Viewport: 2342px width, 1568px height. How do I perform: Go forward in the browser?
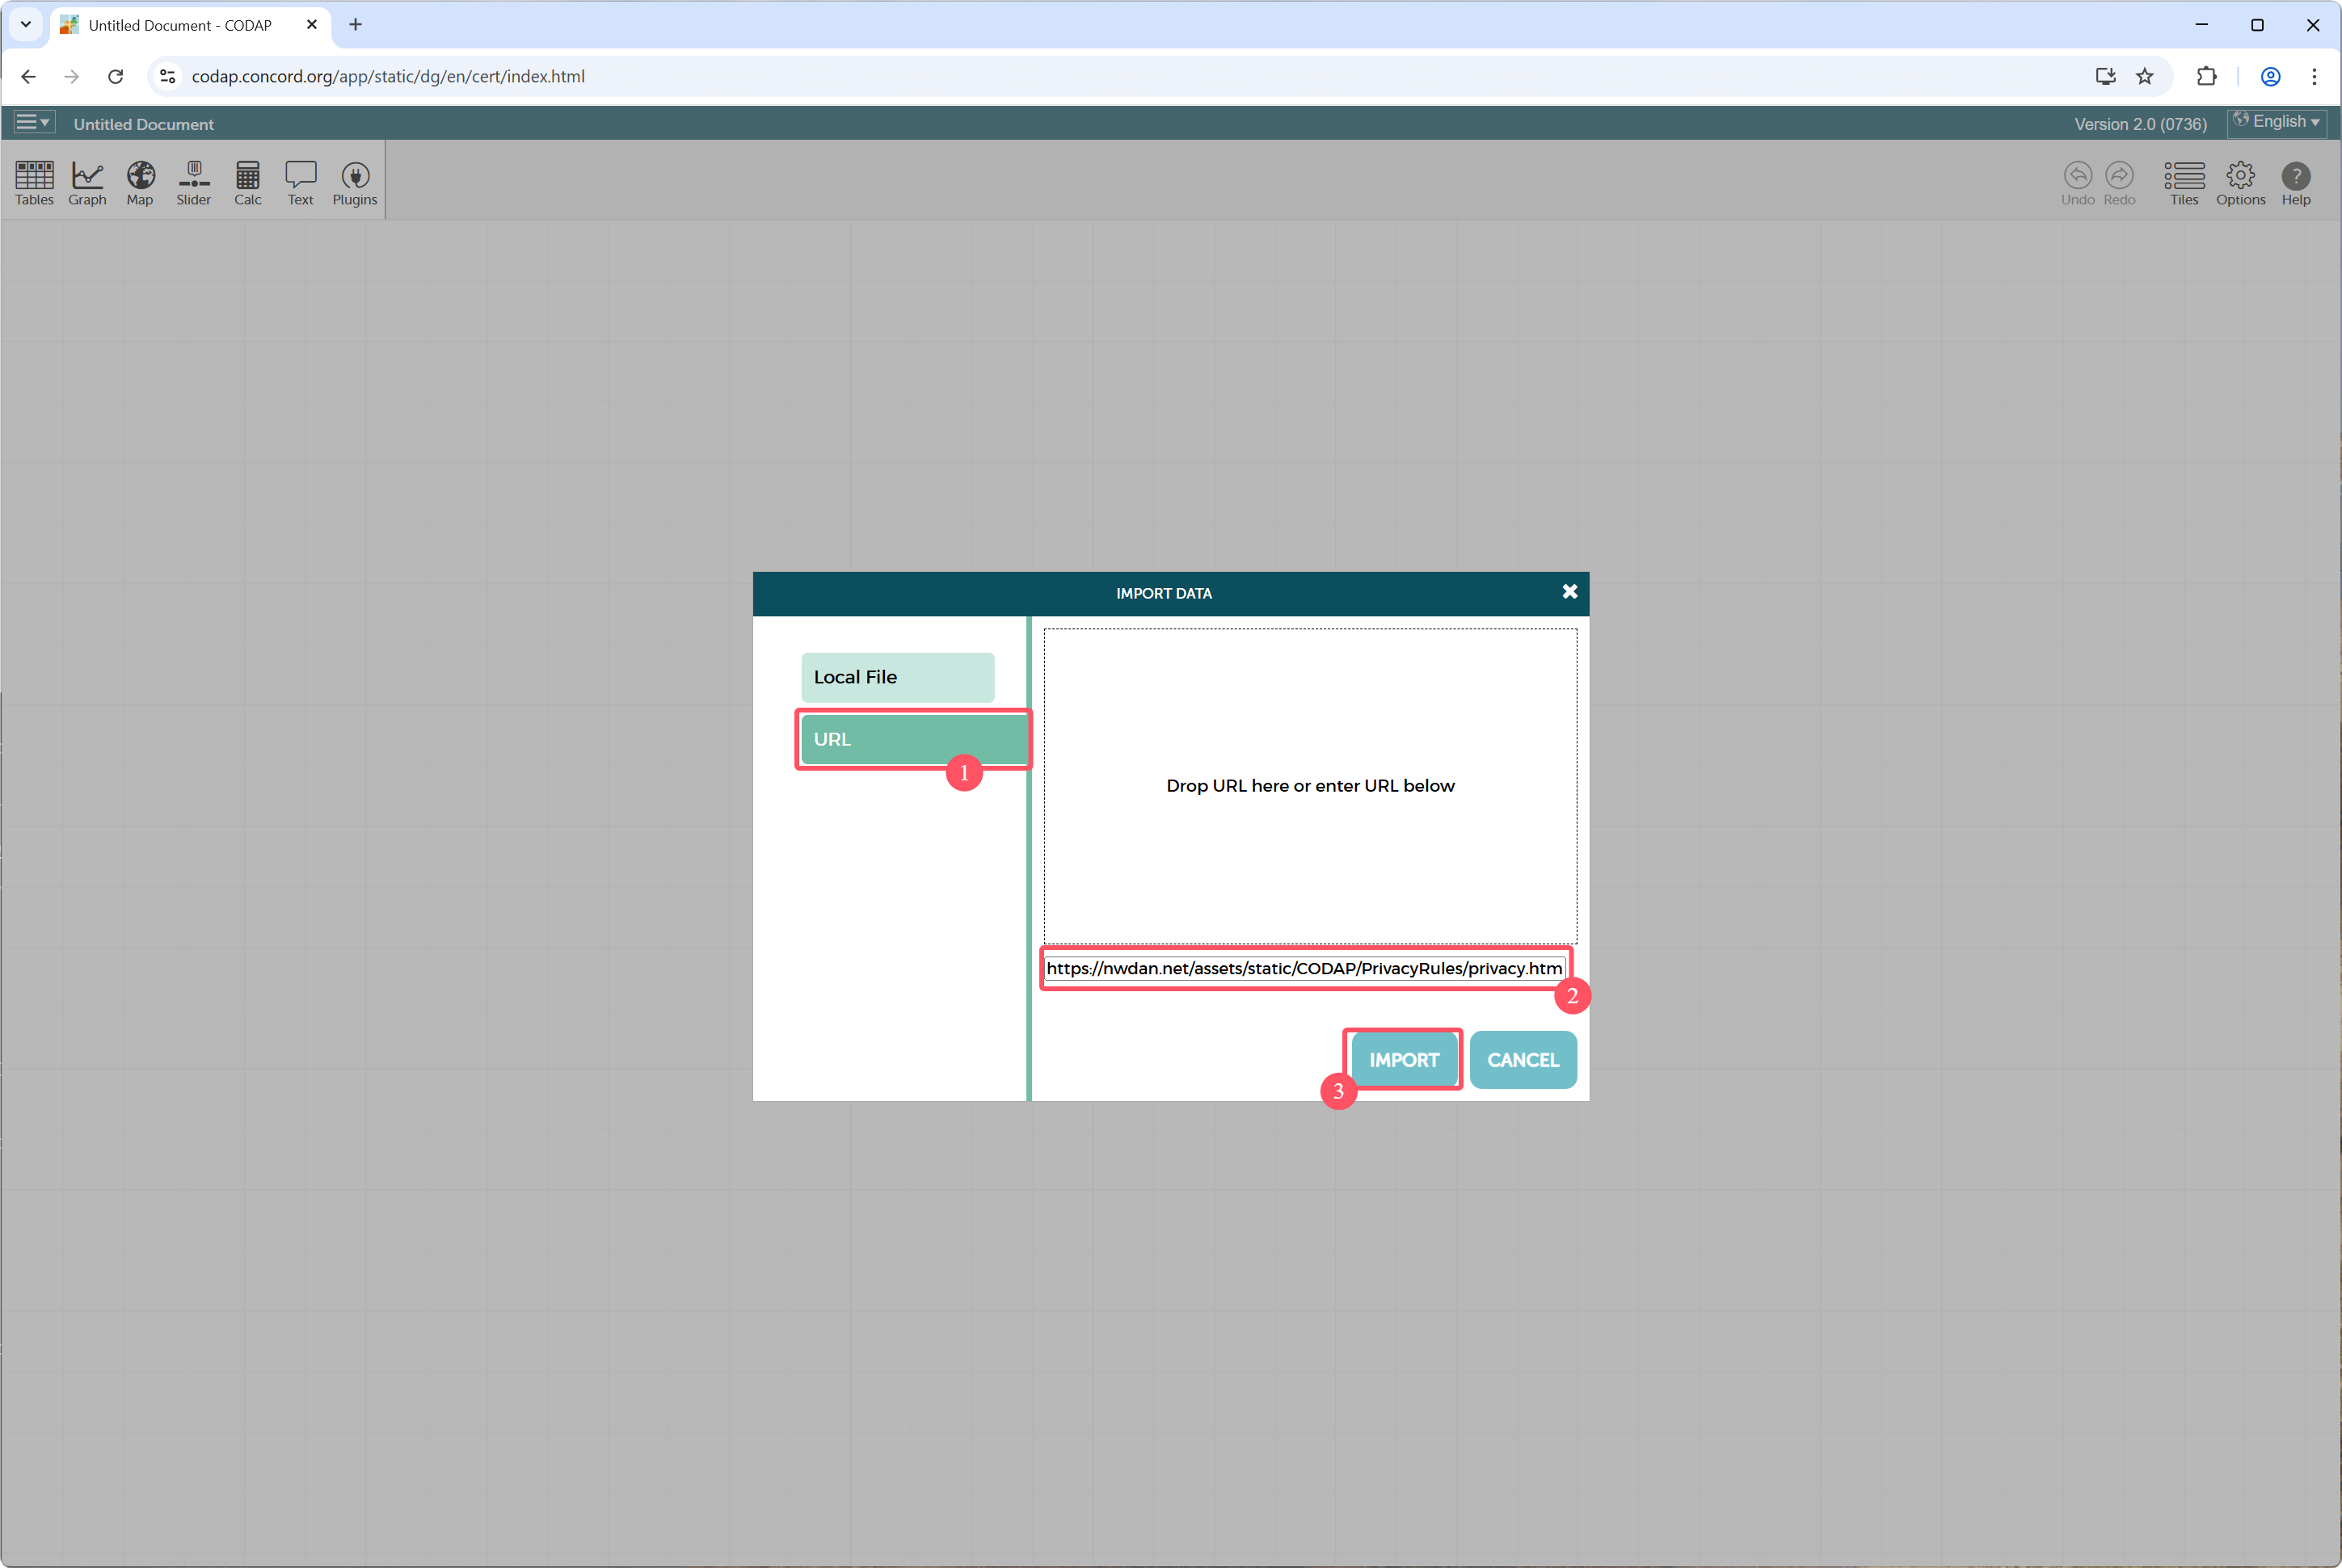click(71, 76)
